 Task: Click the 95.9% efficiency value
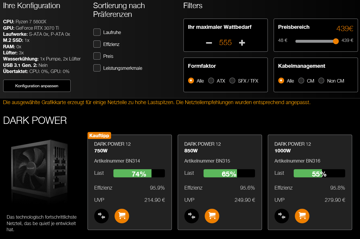[157, 188]
